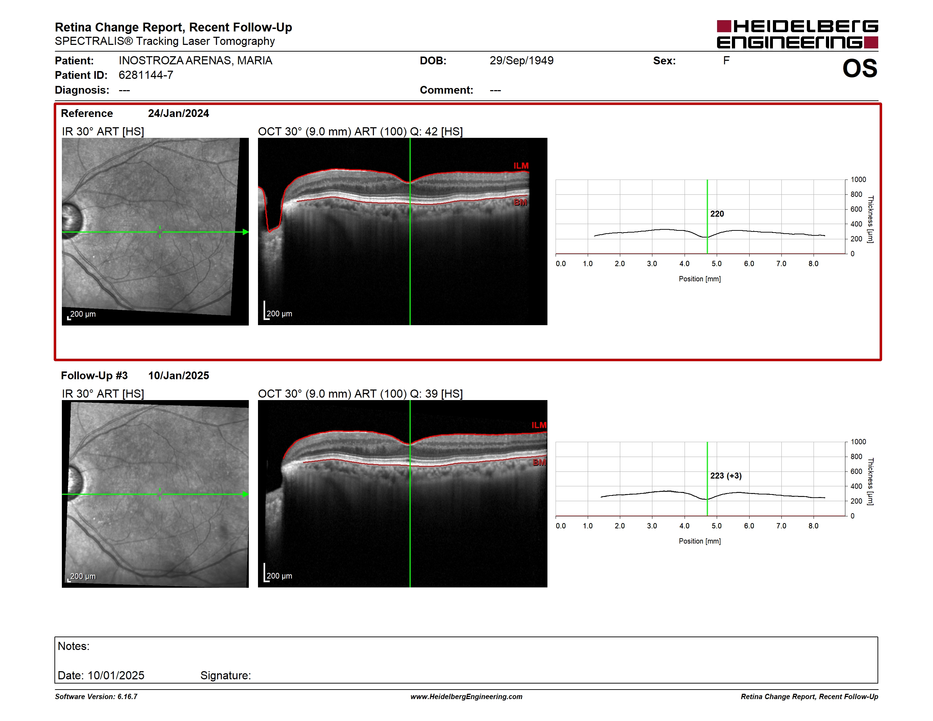
Task: Click the Follow-Up #3 heading
Action: click(x=94, y=375)
